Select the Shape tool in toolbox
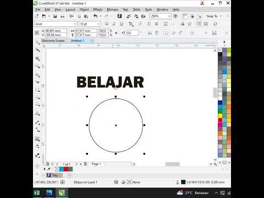Screen dimensions: 264x198 pyautogui.click(x=37, y=50)
